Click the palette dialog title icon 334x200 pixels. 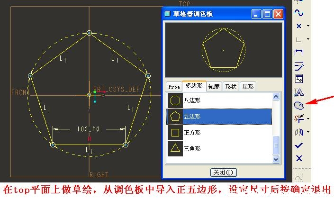point(168,14)
